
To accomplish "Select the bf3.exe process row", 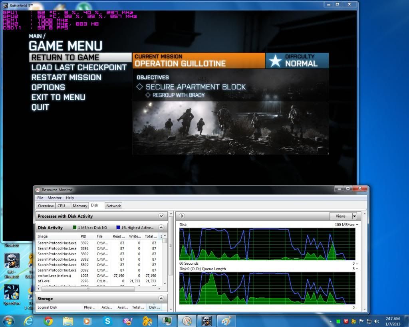I will pos(99,281).
